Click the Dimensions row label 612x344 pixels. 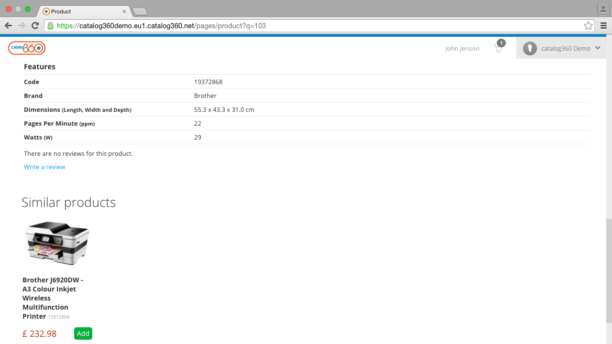click(x=77, y=109)
